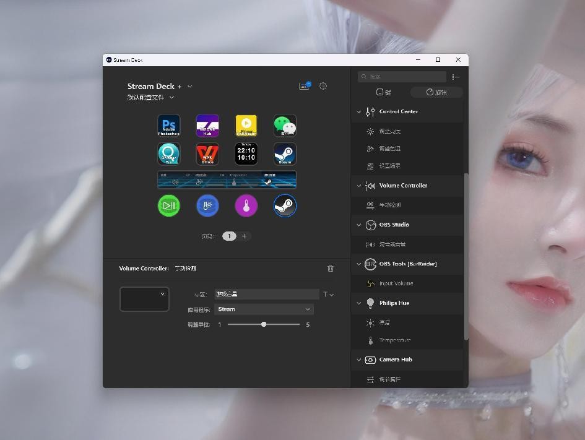The height and width of the screenshot is (440, 585).
Task: Click the action search field
Action: pyautogui.click(x=402, y=77)
